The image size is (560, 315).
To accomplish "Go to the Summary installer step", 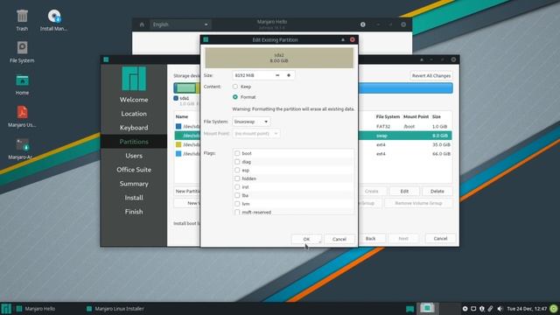I will pos(134,184).
